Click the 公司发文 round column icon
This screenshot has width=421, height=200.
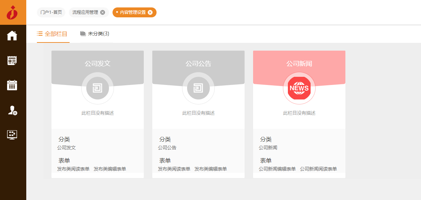coord(98,88)
